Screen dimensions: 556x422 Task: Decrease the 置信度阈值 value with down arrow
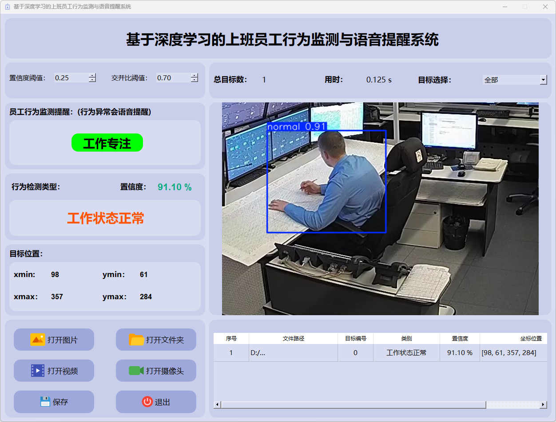(92, 80)
